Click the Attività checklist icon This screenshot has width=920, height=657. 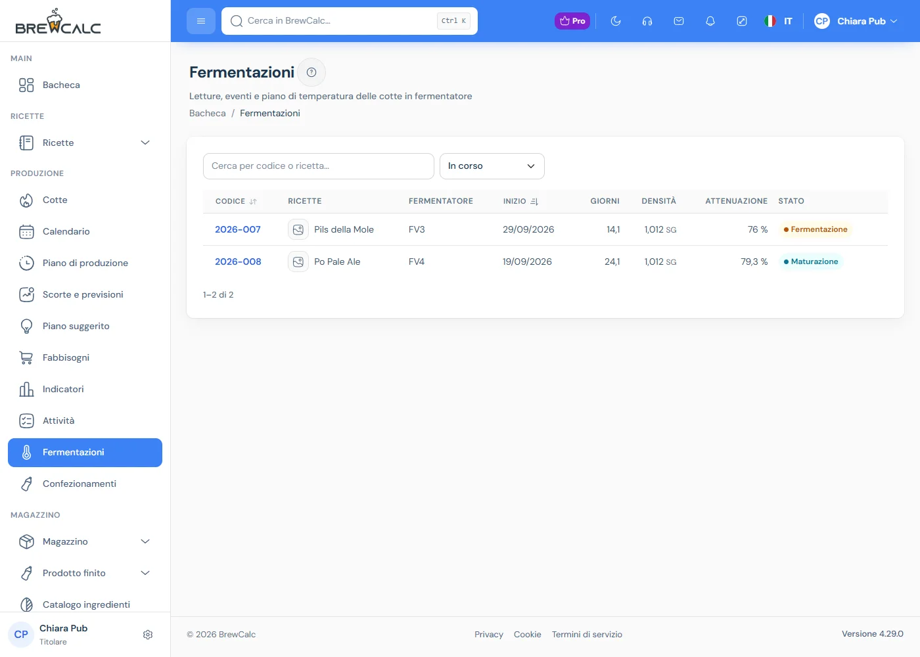26,420
